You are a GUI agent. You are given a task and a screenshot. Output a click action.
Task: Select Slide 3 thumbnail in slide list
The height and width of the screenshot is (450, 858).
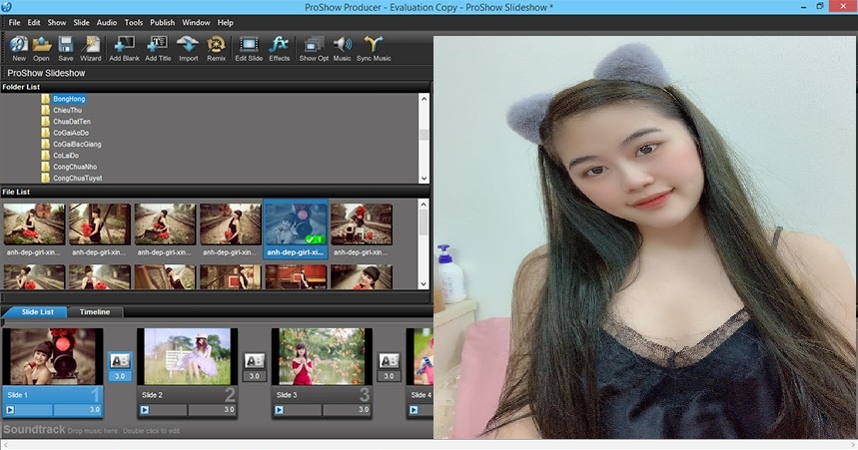click(x=322, y=356)
